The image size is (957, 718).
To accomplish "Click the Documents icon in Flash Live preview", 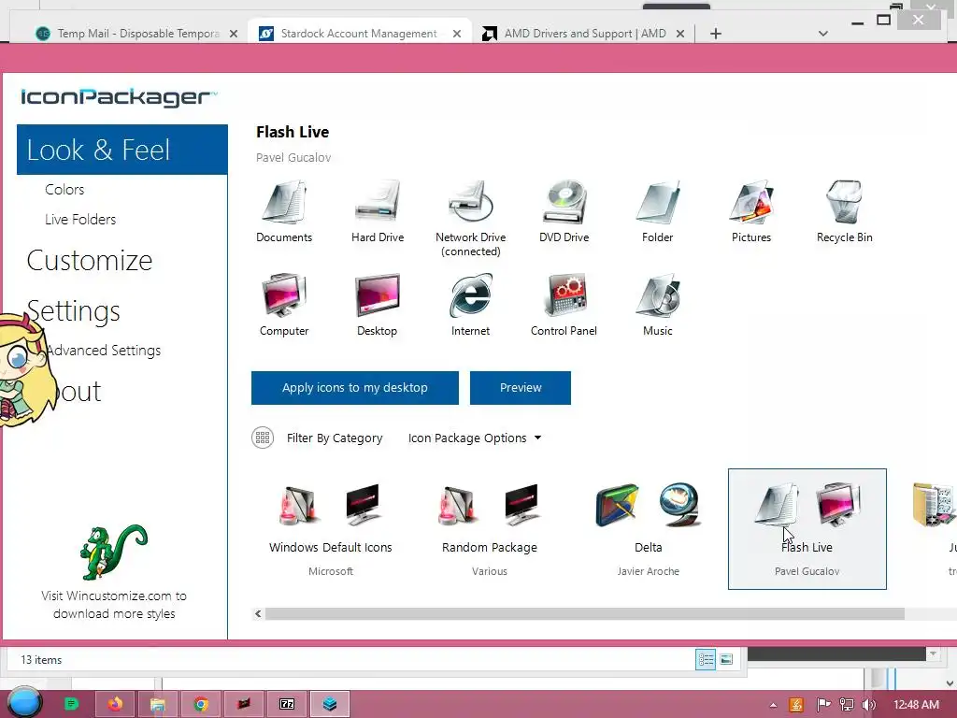I will pos(284,203).
